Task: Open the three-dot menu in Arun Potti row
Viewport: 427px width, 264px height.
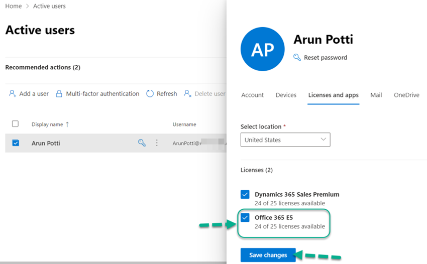Action: [x=157, y=143]
